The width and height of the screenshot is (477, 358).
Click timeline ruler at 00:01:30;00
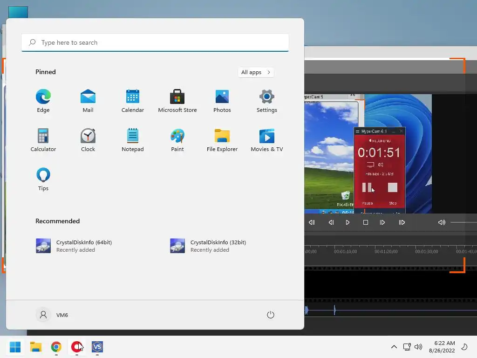[x=427, y=251]
